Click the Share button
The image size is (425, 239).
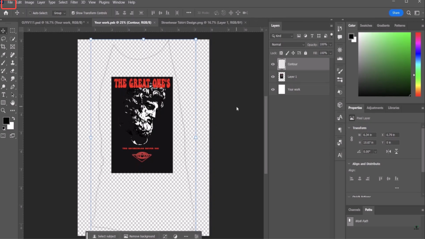point(396,13)
